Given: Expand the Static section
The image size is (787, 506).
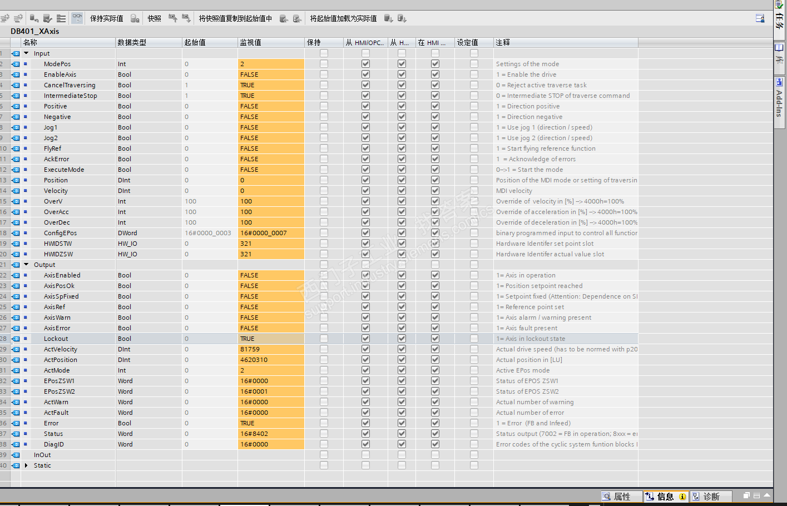Looking at the screenshot, I should click(26, 465).
